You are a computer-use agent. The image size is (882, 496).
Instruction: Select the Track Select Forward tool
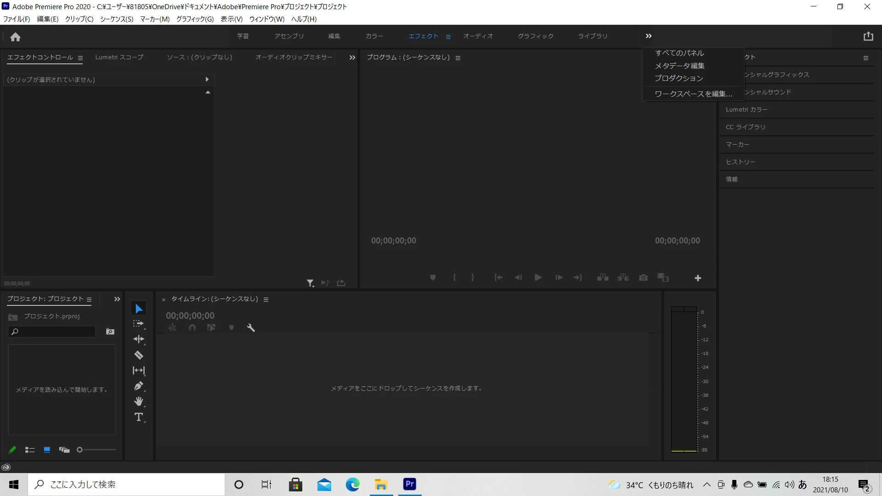click(138, 324)
